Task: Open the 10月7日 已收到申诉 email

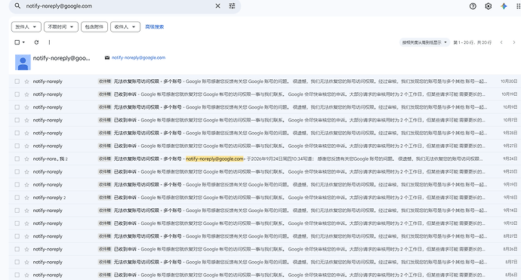Action: pyautogui.click(x=265, y=120)
